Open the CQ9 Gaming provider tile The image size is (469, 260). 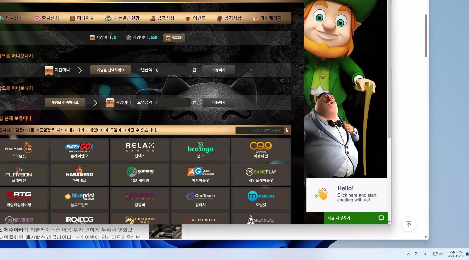pos(261,150)
